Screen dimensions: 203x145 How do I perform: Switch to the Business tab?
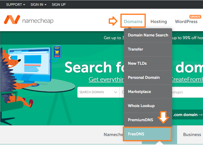pos(192,134)
